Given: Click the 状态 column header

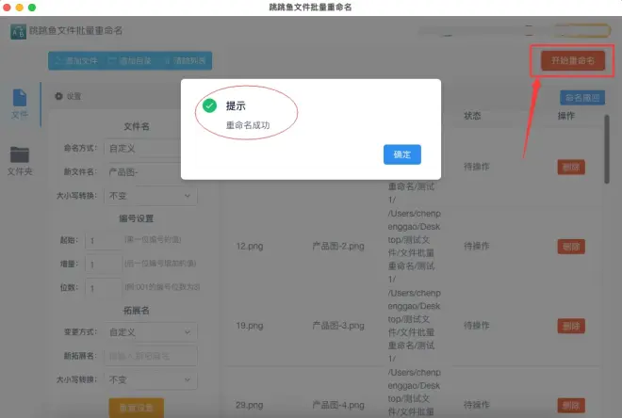Looking at the screenshot, I should [x=472, y=116].
